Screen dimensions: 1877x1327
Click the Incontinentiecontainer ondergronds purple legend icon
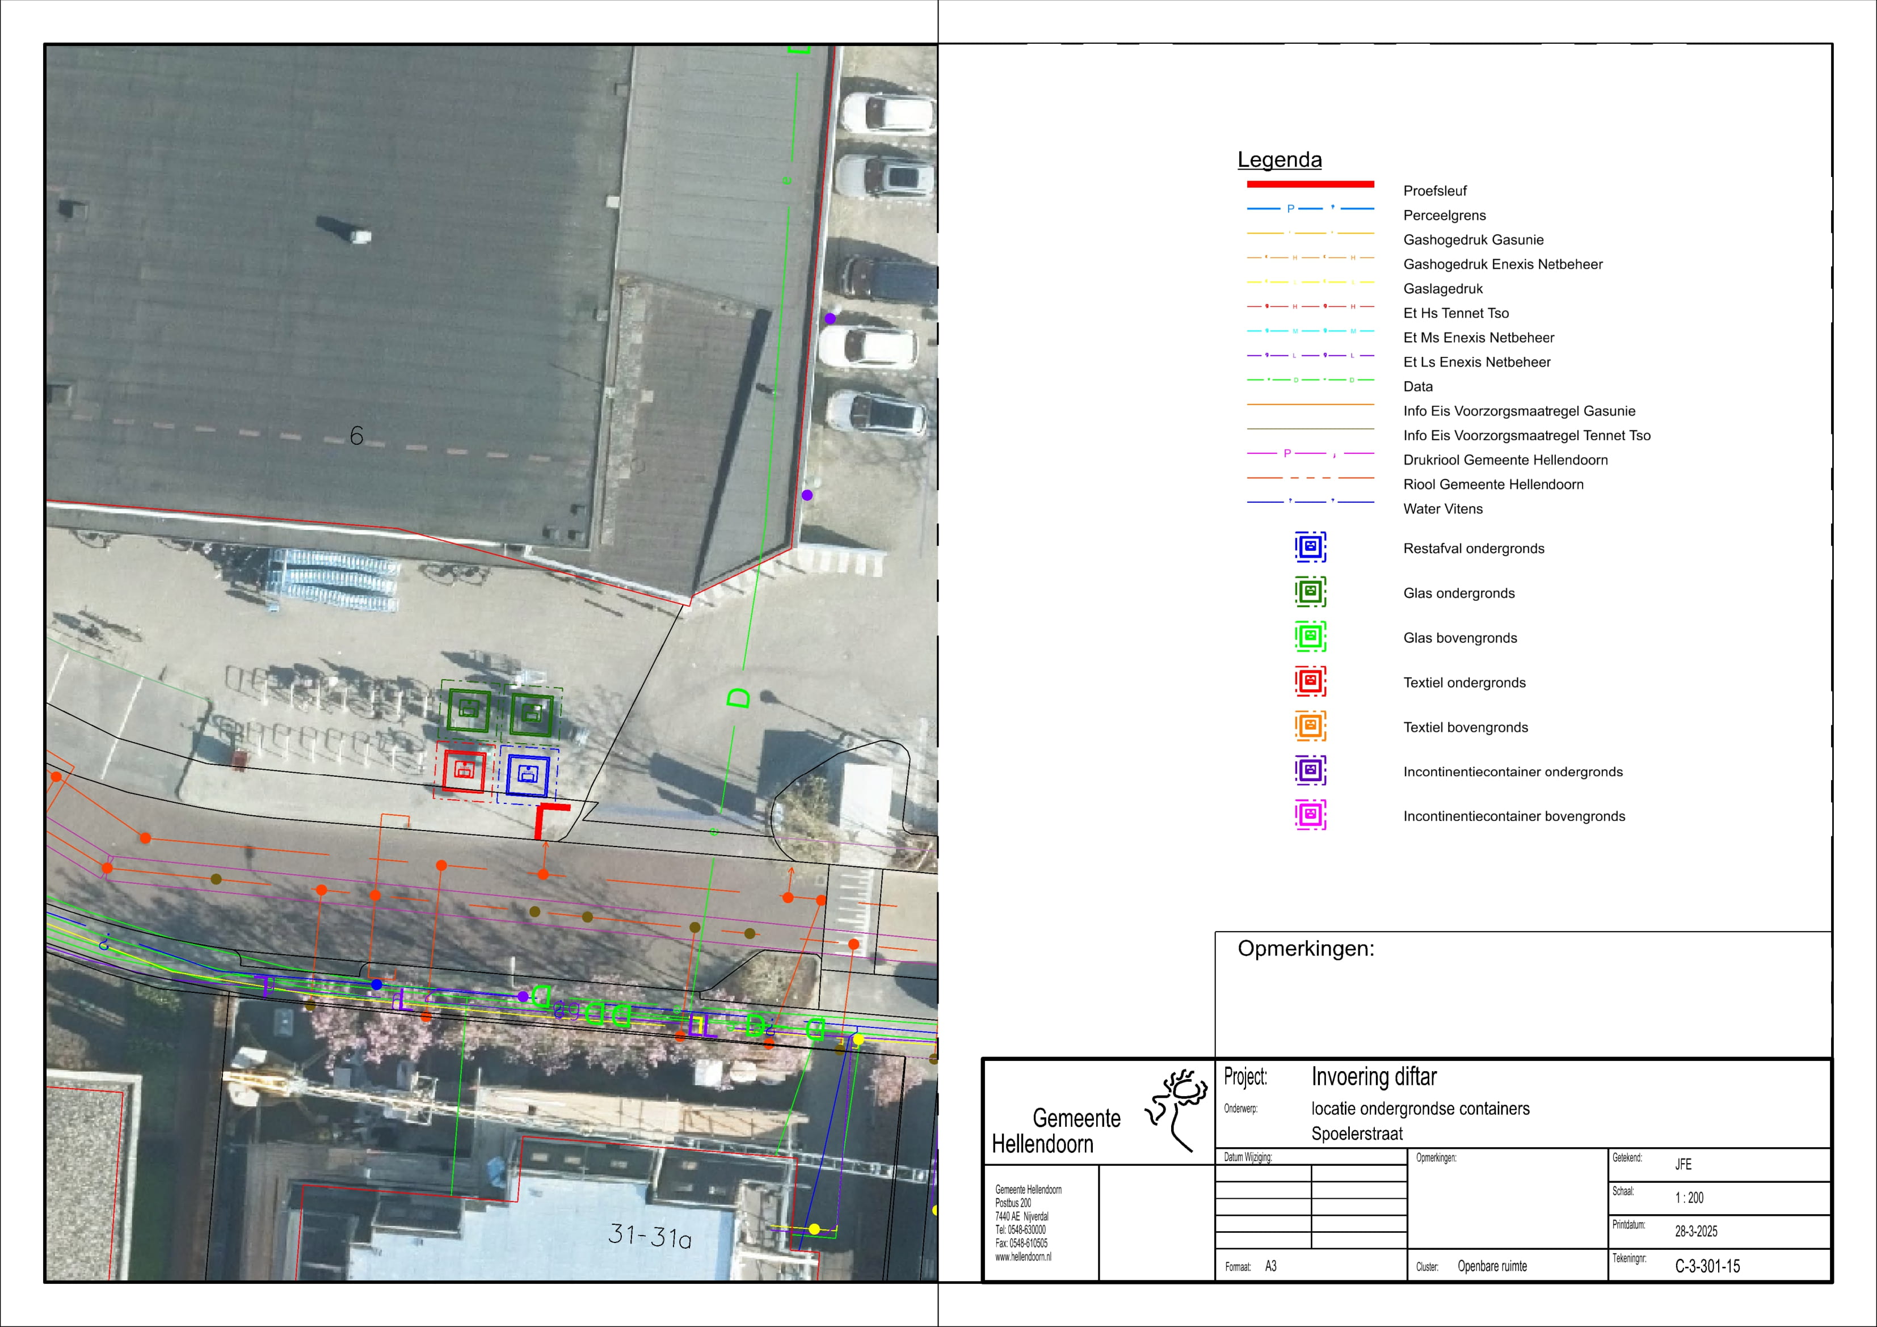pyautogui.click(x=1310, y=770)
